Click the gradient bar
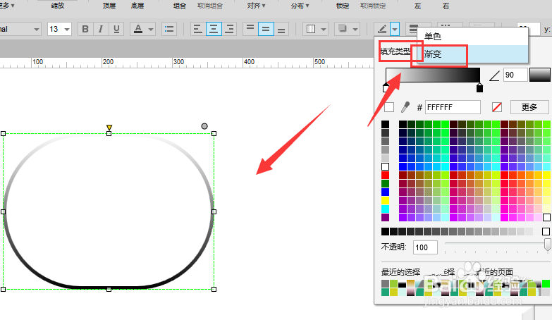 click(433, 75)
